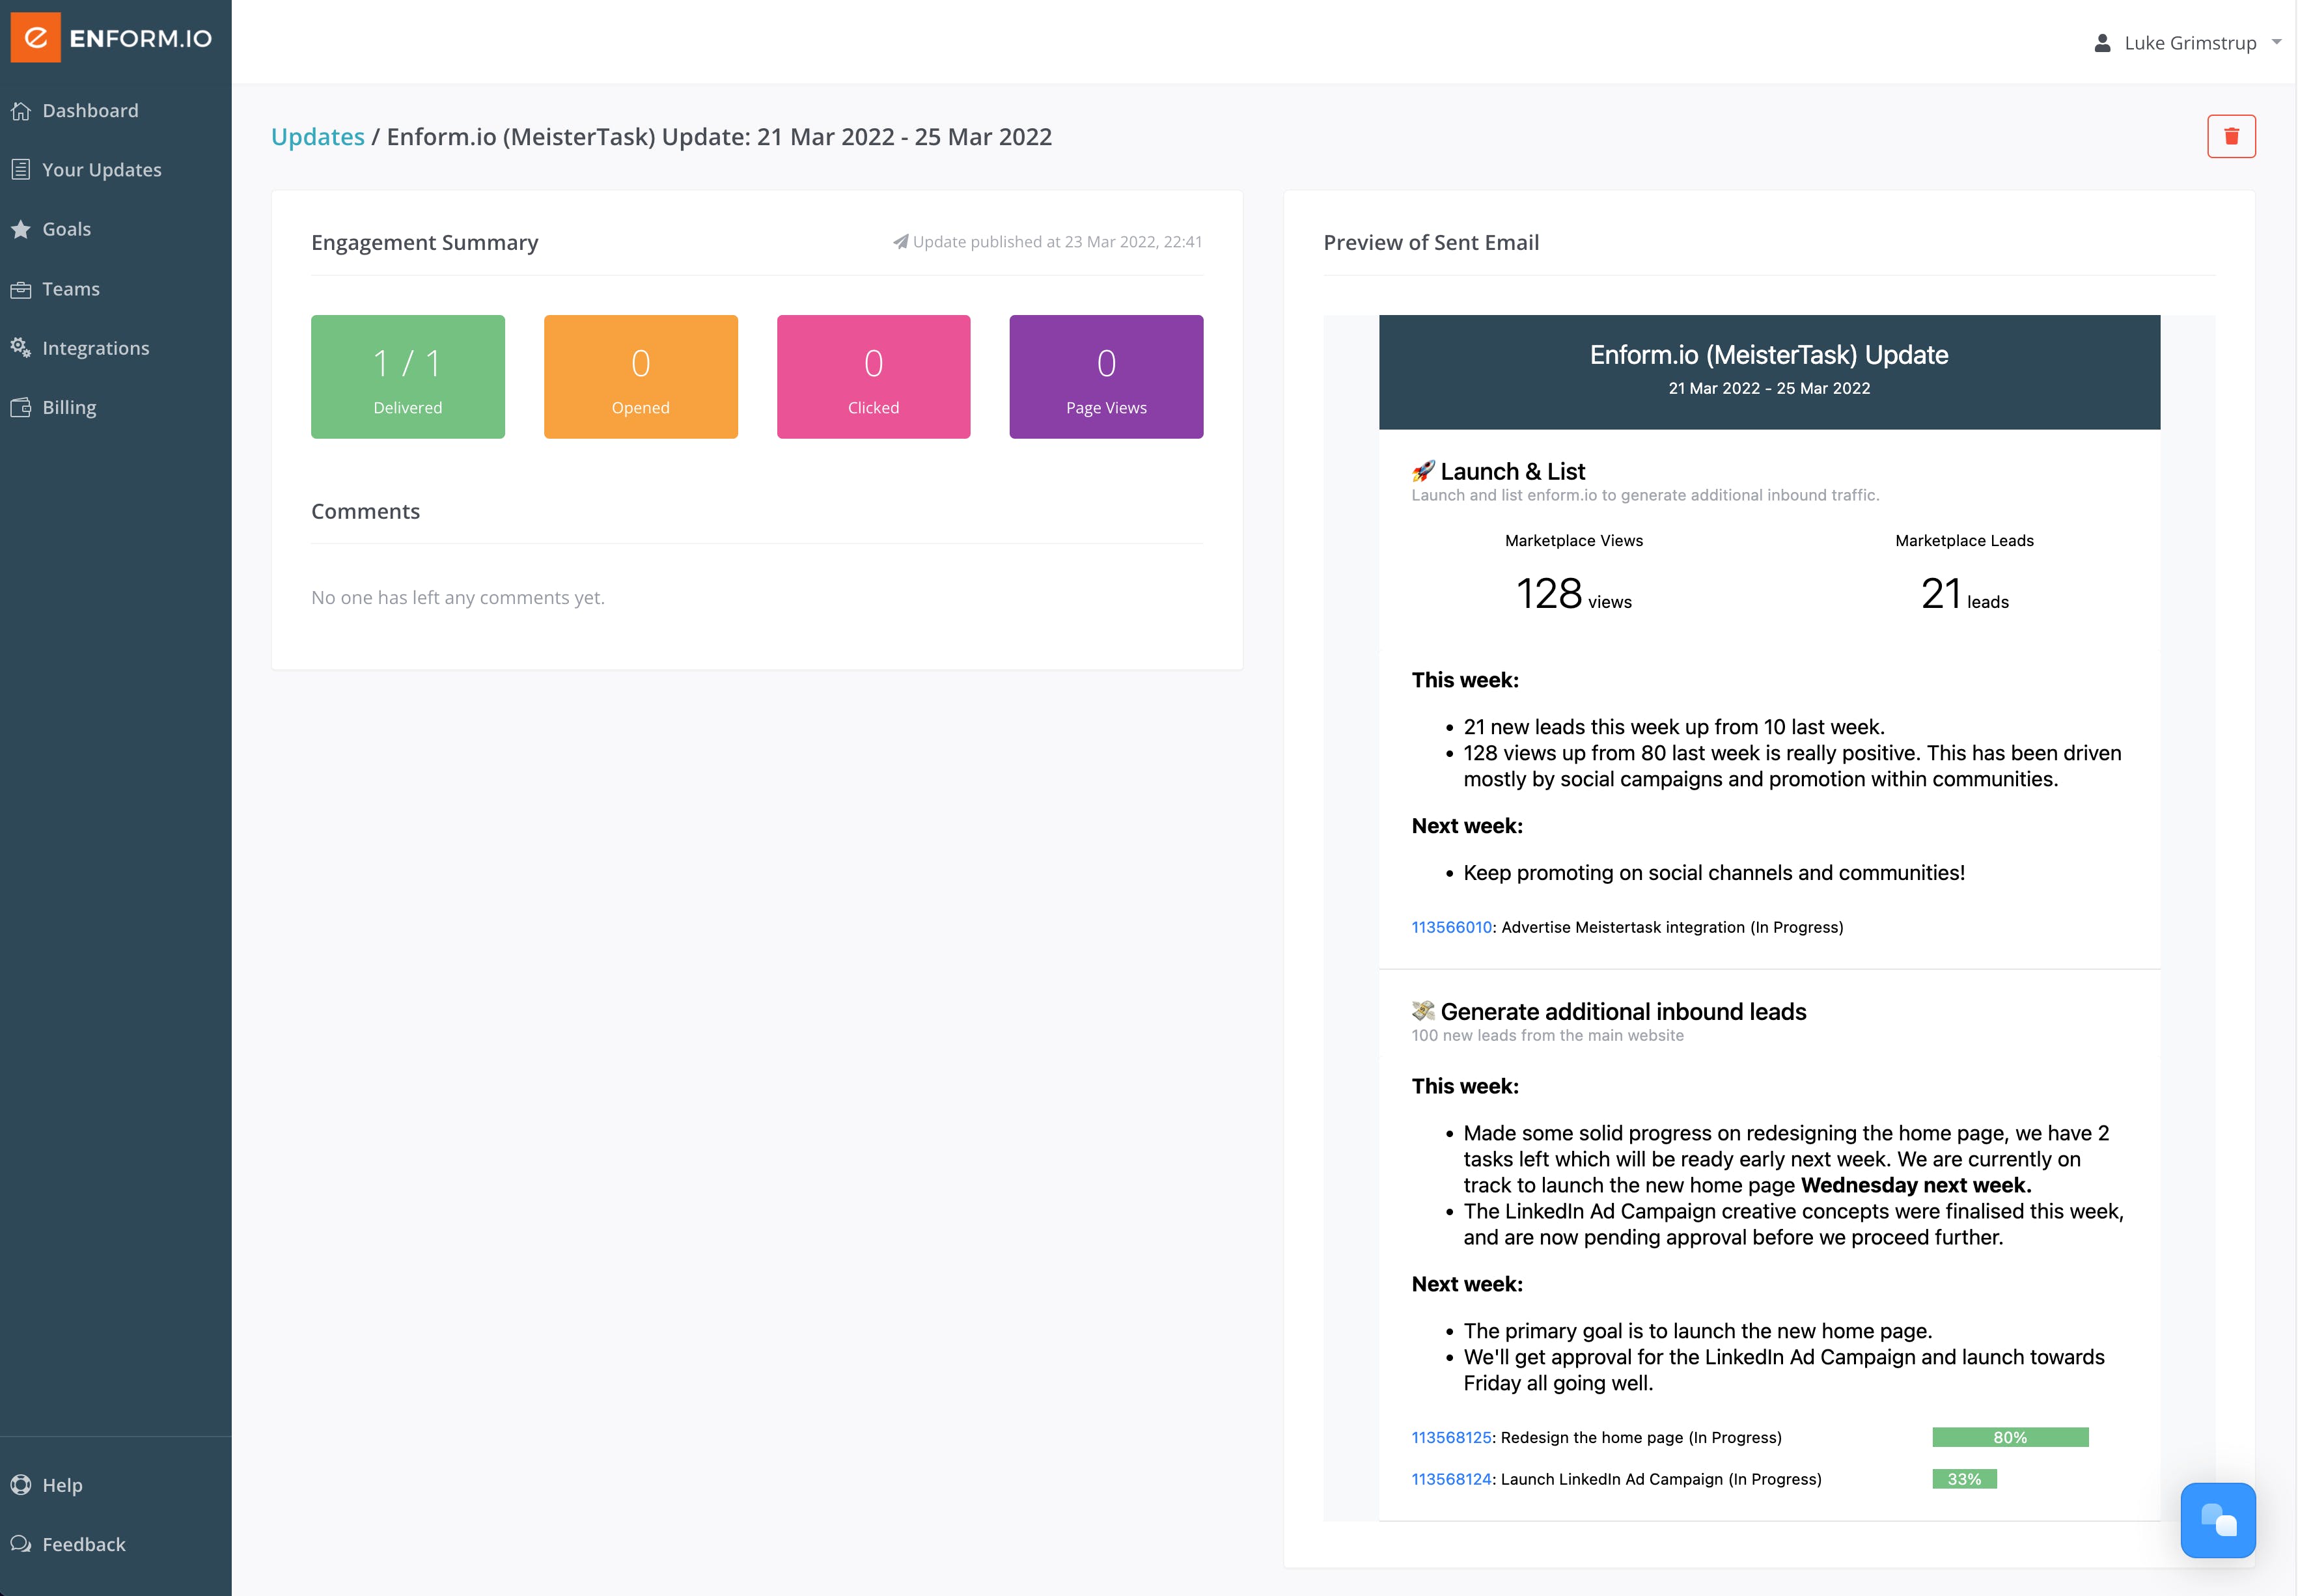
Task: Open the Integrations menu item
Action: point(96,348)
